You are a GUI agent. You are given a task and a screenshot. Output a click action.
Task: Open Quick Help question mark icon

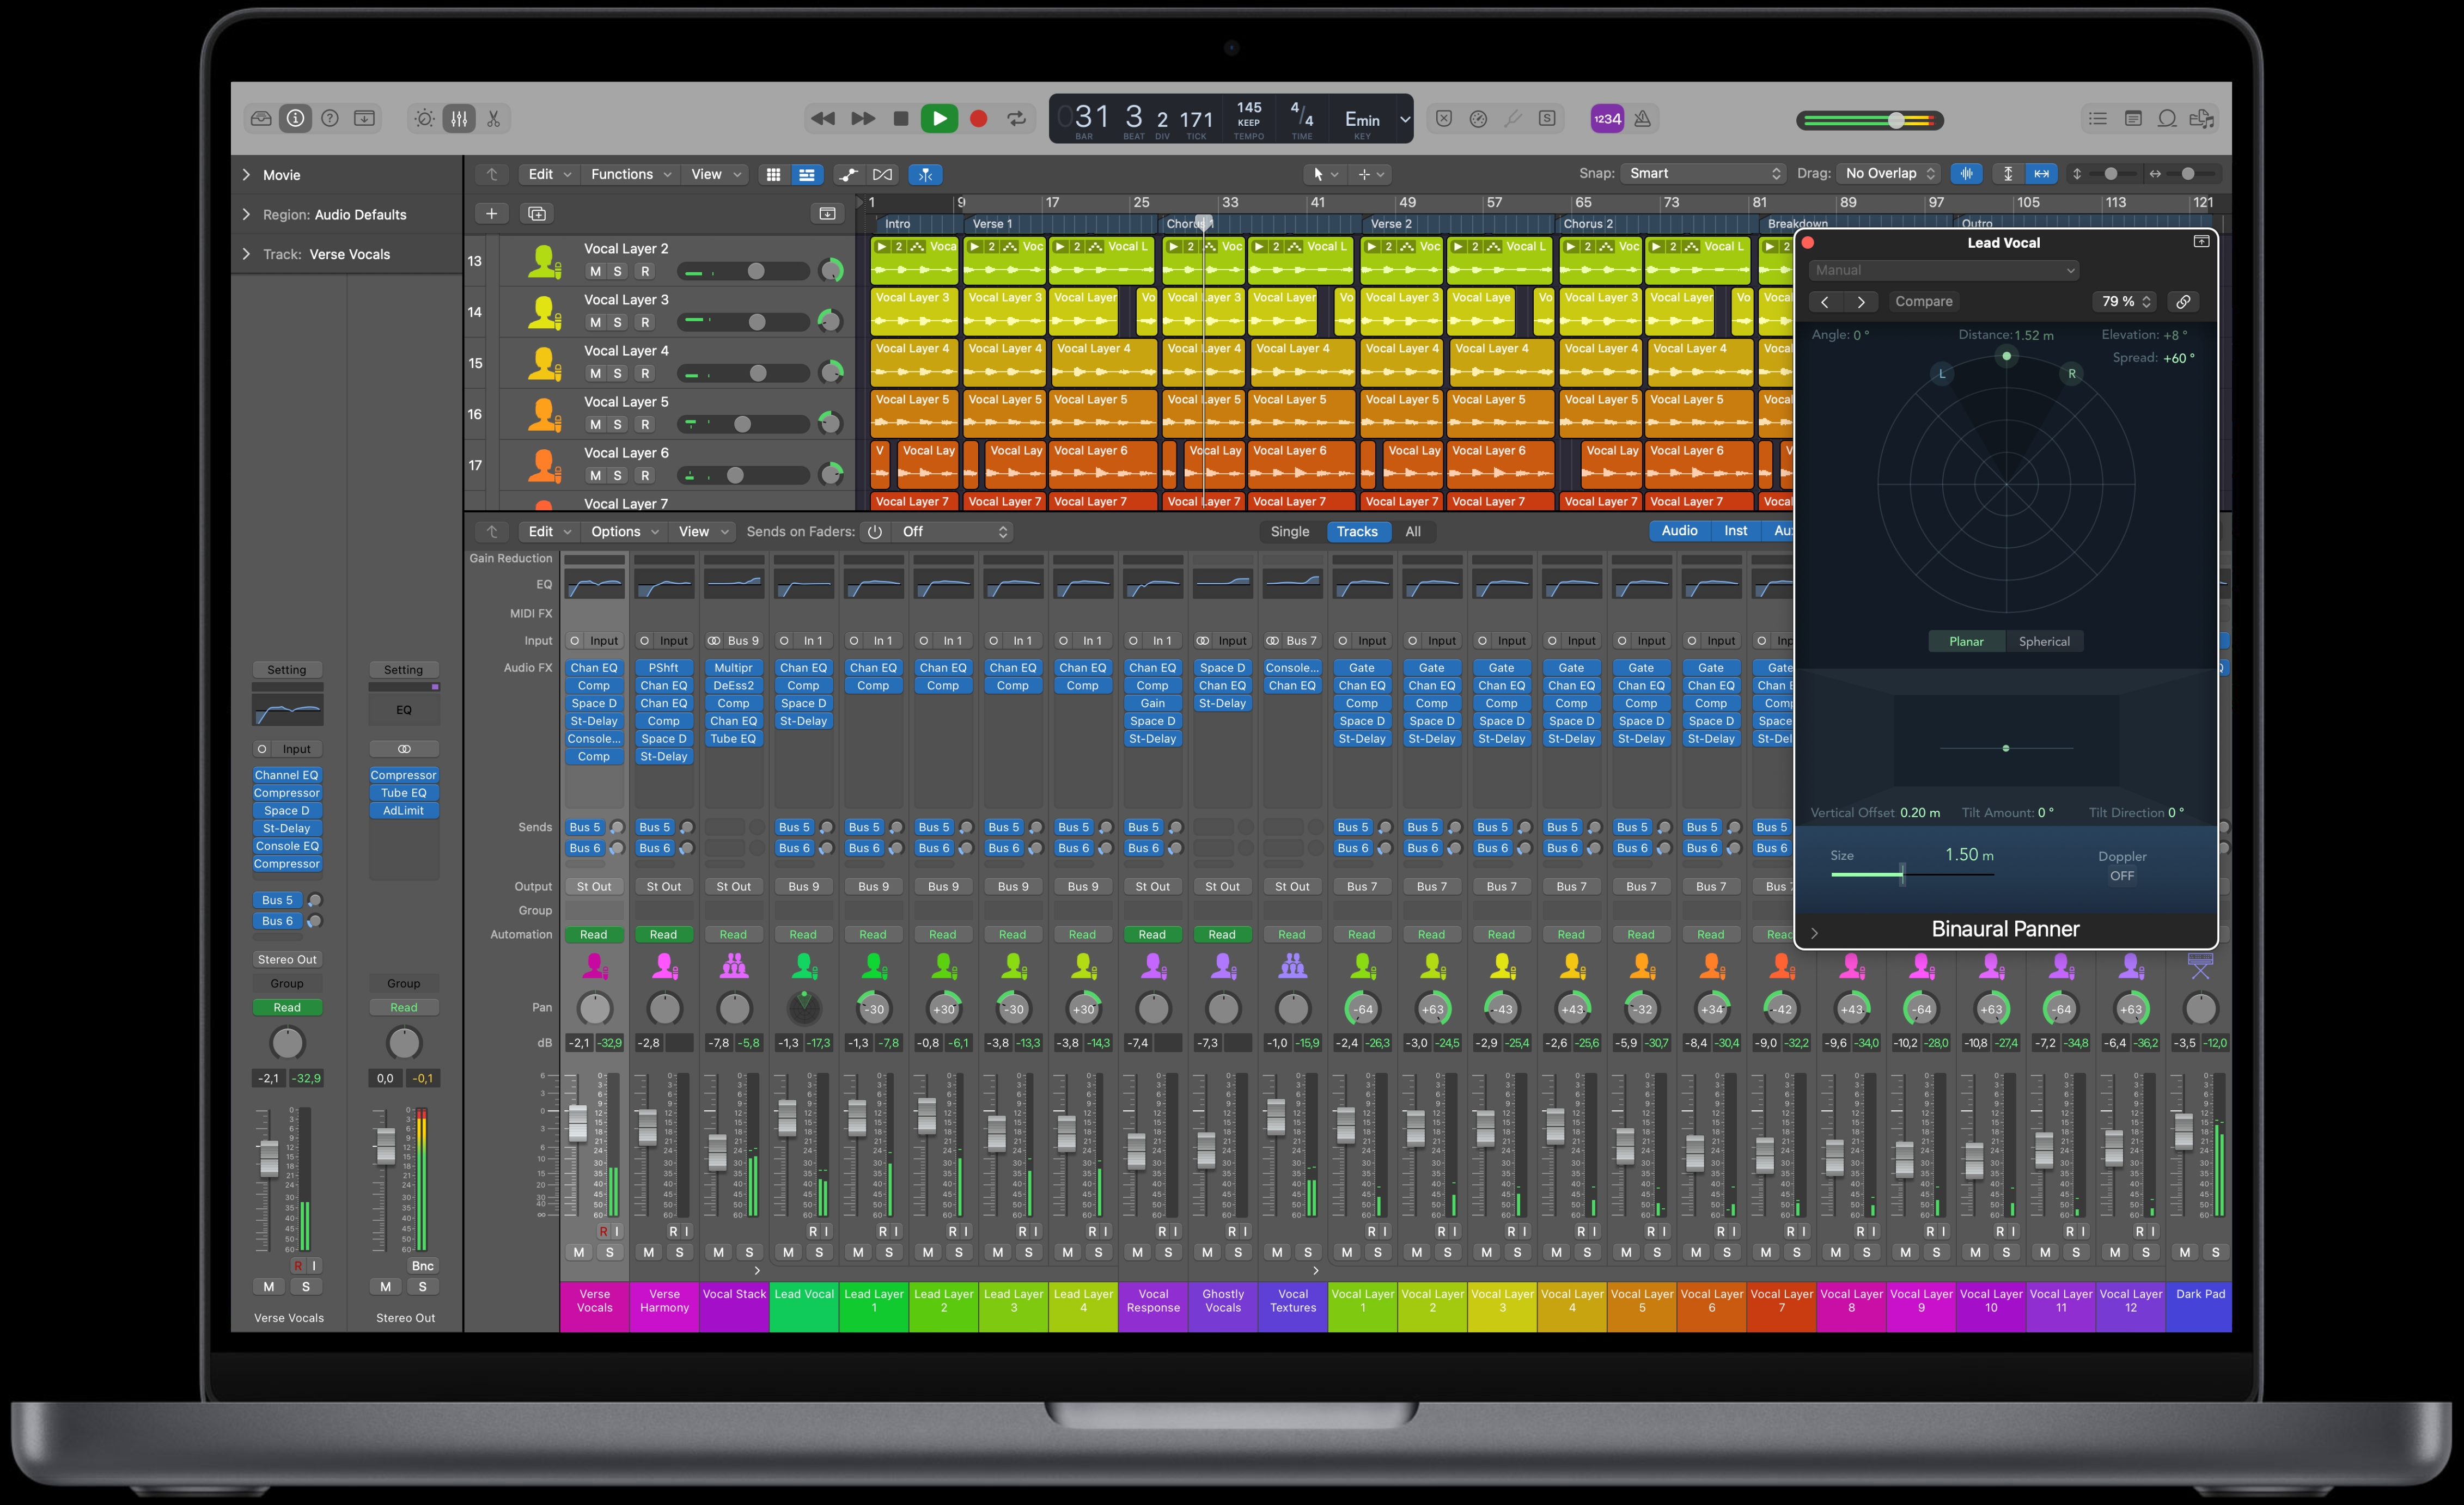(x=330, y=118)
